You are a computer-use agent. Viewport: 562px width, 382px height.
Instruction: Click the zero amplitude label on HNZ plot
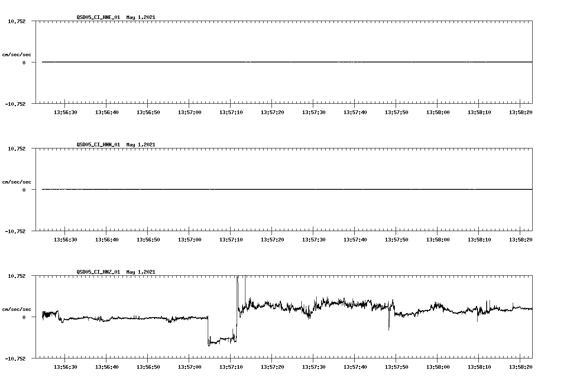23,318
